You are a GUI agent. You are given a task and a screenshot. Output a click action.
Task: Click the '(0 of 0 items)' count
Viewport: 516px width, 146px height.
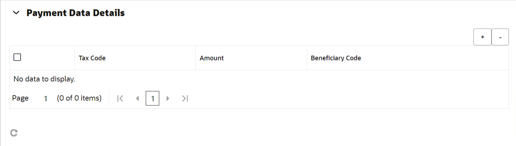79,98
